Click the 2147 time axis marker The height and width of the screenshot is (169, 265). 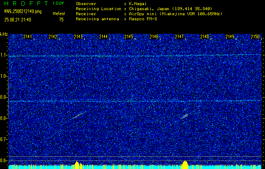pyautogui.click(x=179, y=37)
